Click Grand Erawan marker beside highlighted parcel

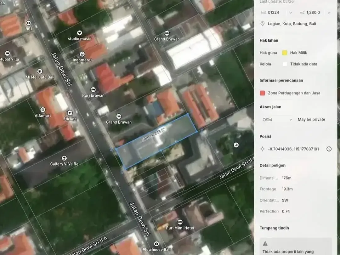coord(119,116)
